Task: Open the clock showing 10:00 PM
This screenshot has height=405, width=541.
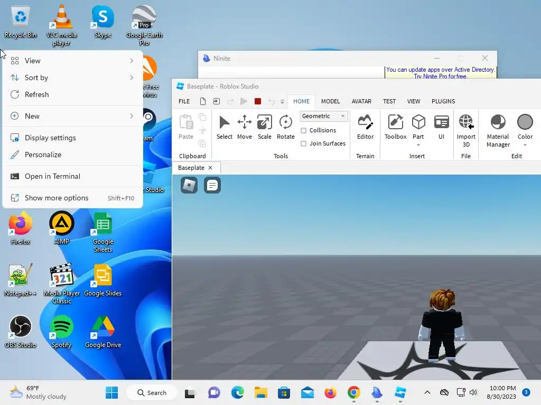Action: tap(502, 392)
